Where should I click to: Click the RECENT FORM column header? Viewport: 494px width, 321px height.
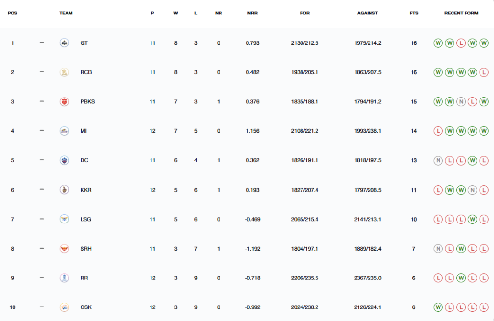click(x=461, y=13)
